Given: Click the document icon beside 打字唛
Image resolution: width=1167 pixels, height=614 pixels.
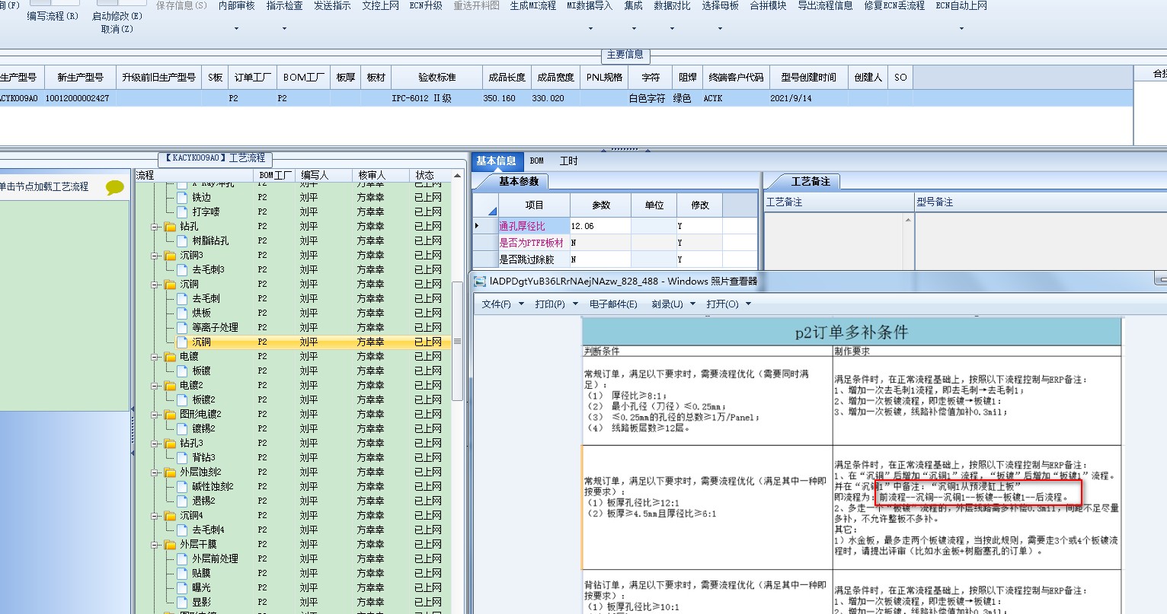Looking at the screenshot, I should tap(183, 212).
